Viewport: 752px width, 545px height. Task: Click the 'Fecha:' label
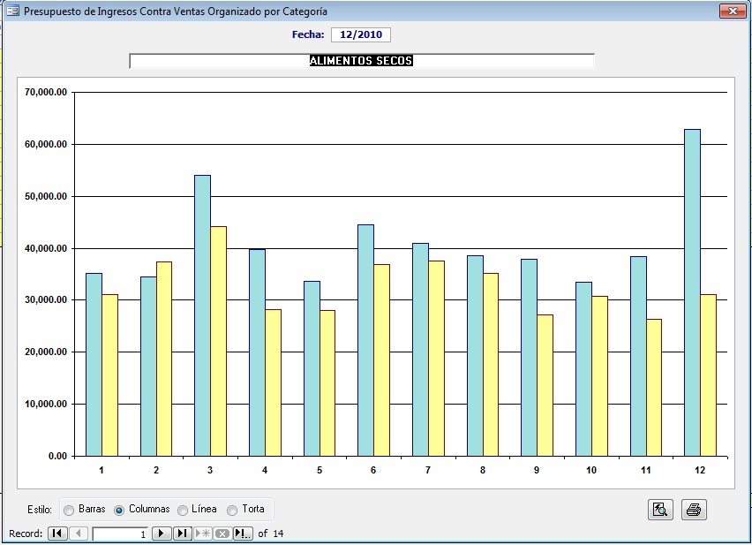[x=308, y=34]
